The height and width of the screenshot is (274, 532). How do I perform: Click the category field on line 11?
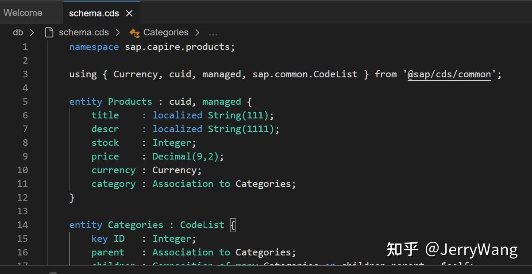pos(113,184)
